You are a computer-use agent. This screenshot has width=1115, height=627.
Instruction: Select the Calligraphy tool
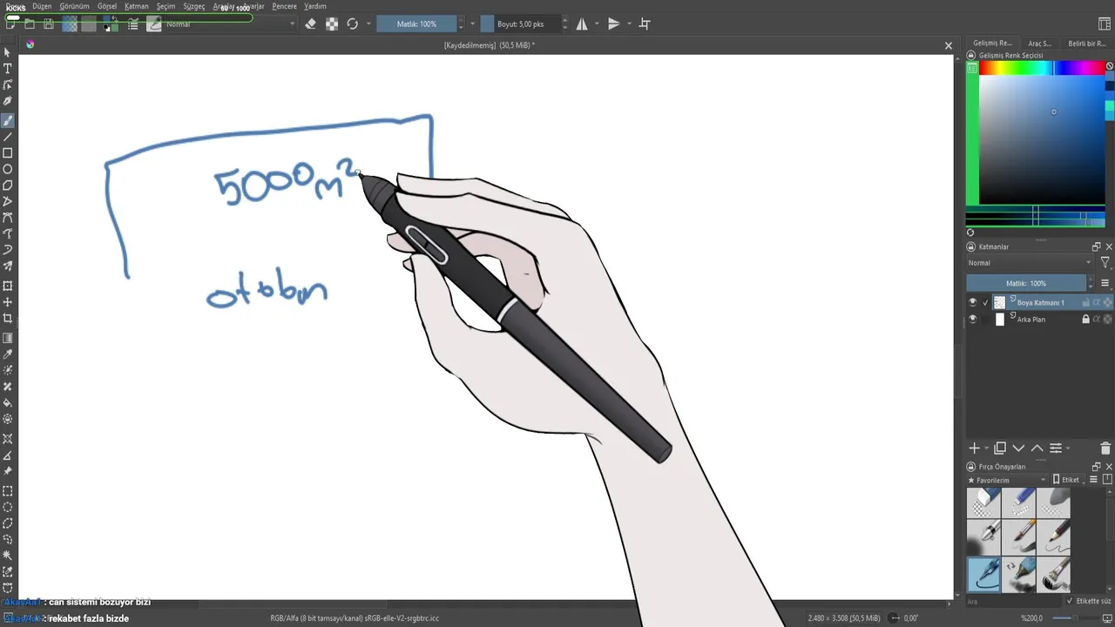[8, 101]
